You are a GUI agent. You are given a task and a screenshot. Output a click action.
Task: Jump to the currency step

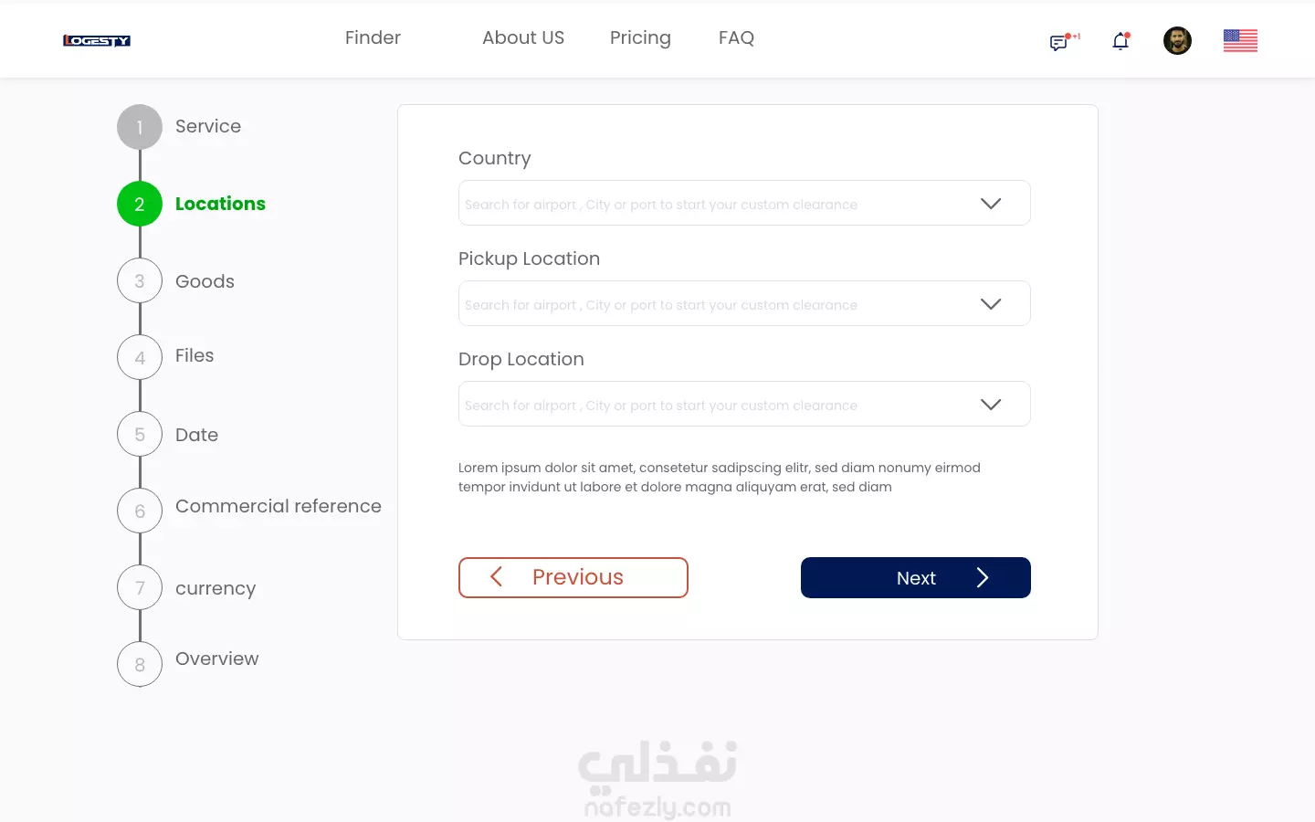pos(216,588)
